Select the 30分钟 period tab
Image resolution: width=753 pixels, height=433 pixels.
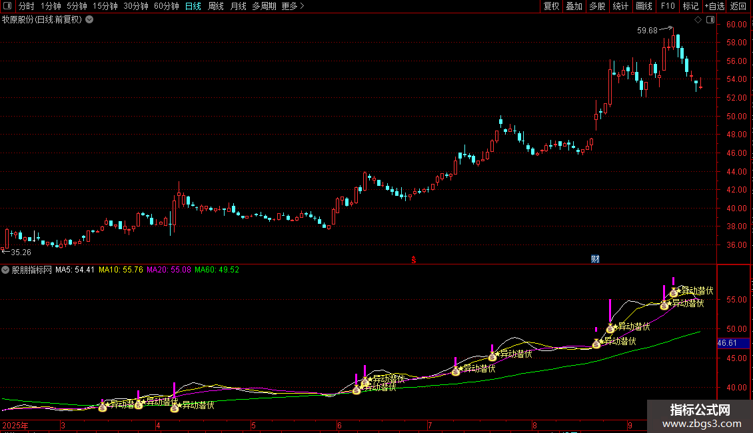coord(135,6)
